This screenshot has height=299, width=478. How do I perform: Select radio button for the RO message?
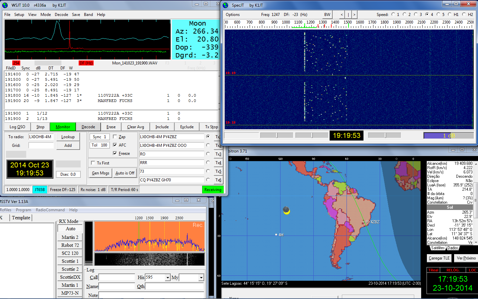208,154
